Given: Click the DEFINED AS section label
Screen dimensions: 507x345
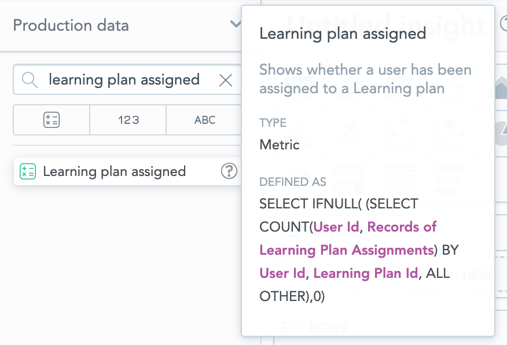Looking at the screenshot, I should point(293,182).
